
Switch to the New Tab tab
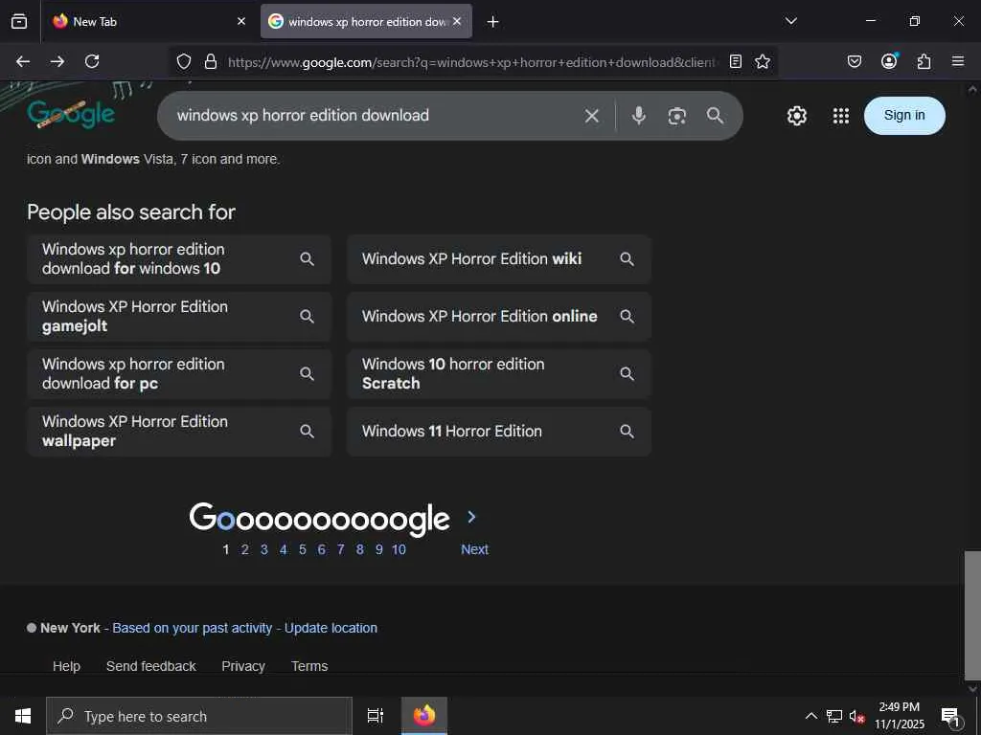146,22
